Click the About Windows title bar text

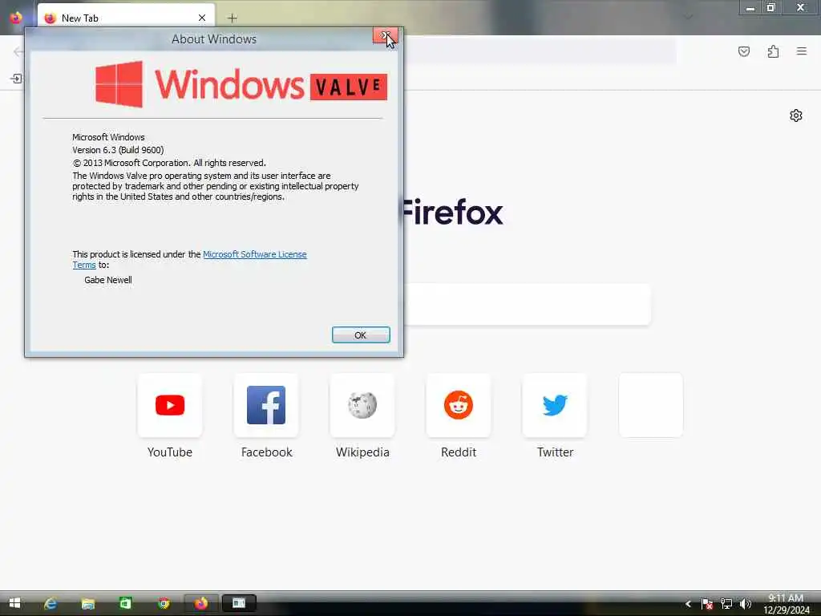214,39
